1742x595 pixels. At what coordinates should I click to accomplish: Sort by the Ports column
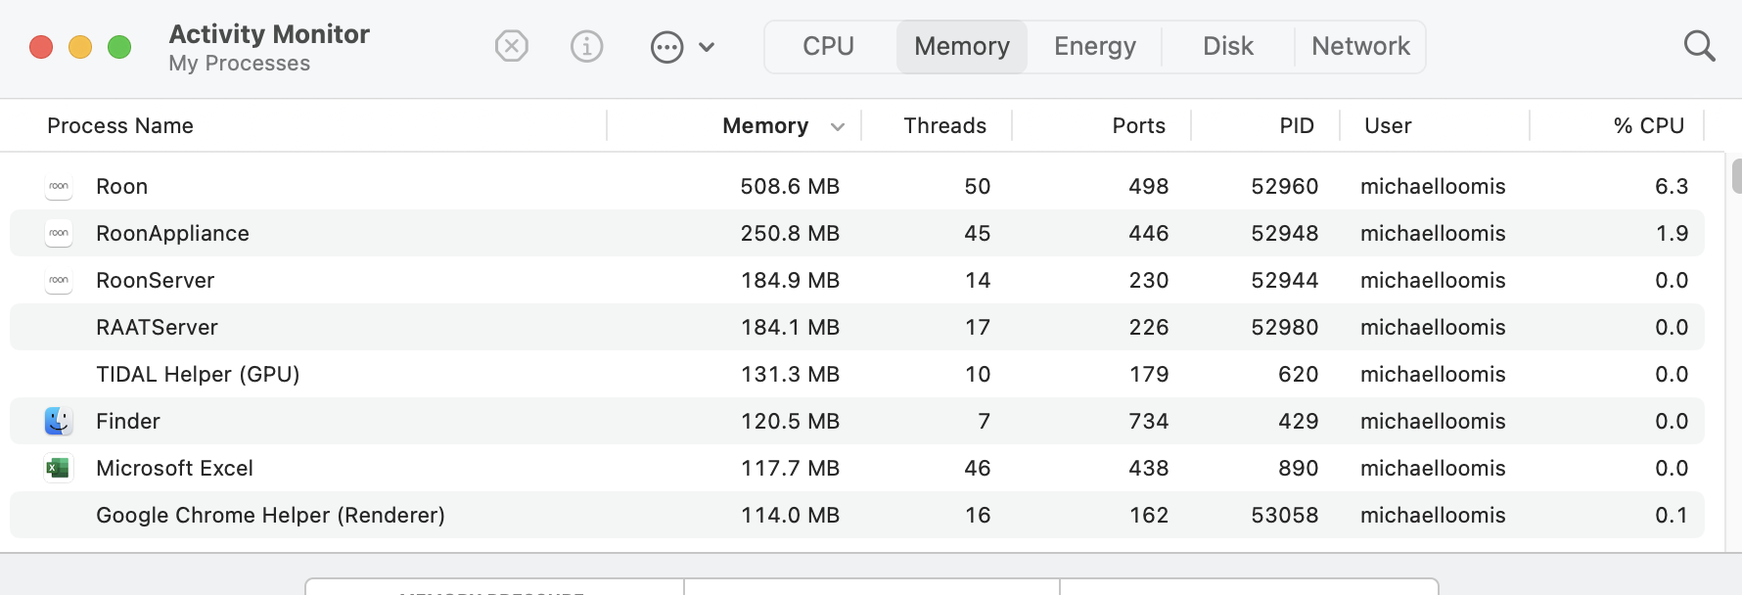[1139, 125]
